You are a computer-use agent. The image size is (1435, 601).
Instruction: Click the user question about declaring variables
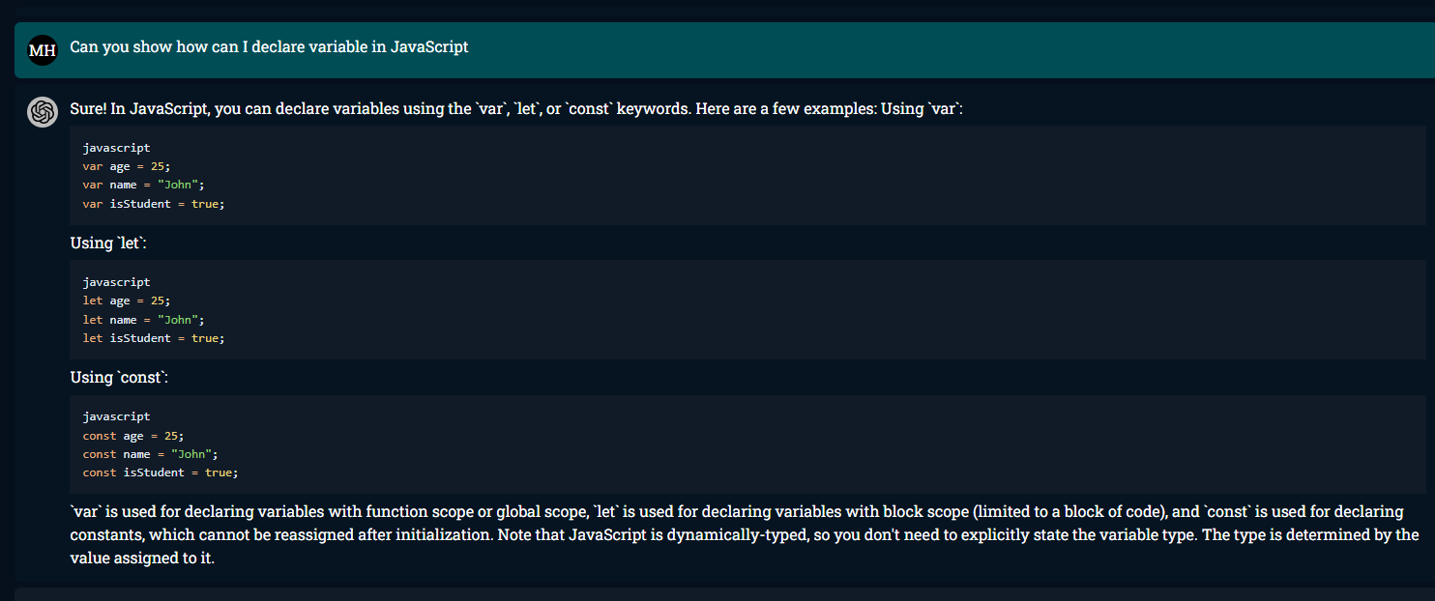pyautogui.click(x=269, y=47)
